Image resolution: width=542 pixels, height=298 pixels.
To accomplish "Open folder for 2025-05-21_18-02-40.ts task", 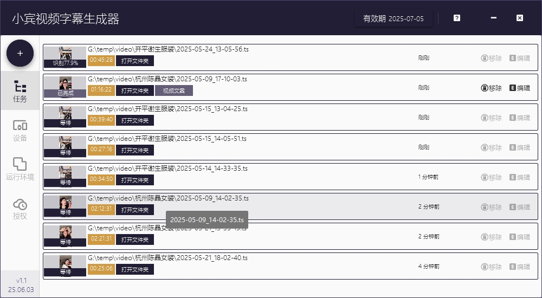I will (x=134, y=269).
